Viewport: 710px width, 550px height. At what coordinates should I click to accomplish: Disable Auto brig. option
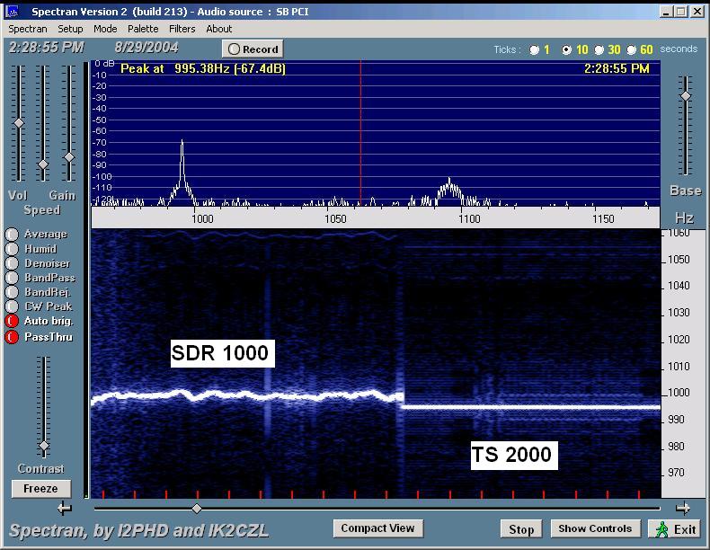click(x=12, y=321)
